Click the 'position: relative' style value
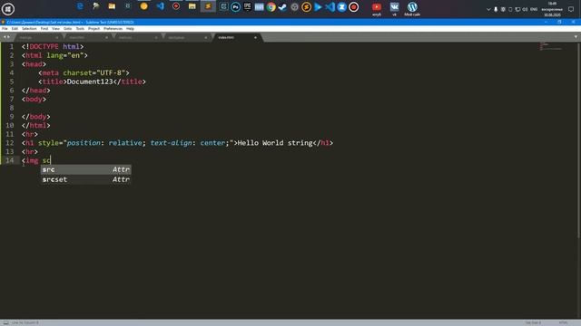581x326 pixels. 104,143
